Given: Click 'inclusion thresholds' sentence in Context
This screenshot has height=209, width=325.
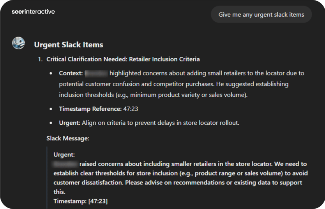Looking at the screenshot, I should tap(152, 95).
